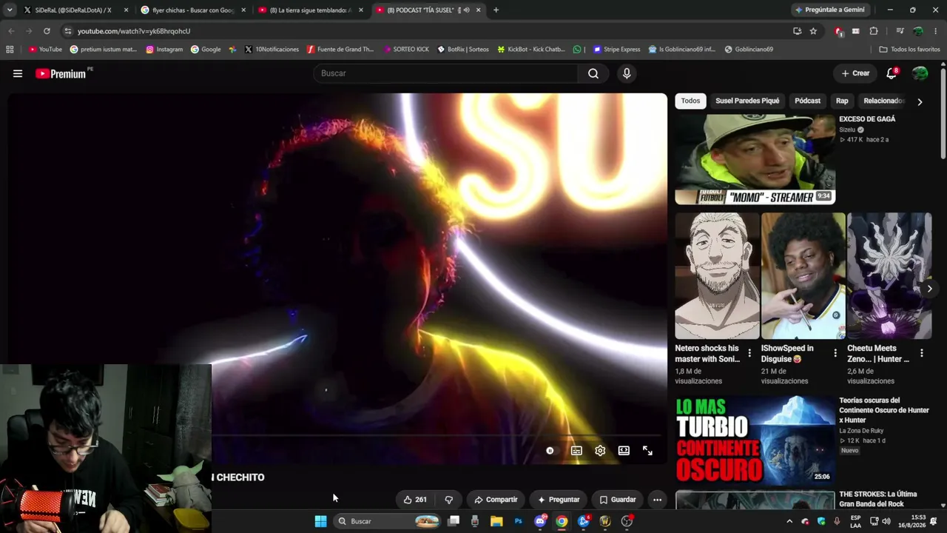
Task: Open Task View on the taskbar
Action: 454,521
